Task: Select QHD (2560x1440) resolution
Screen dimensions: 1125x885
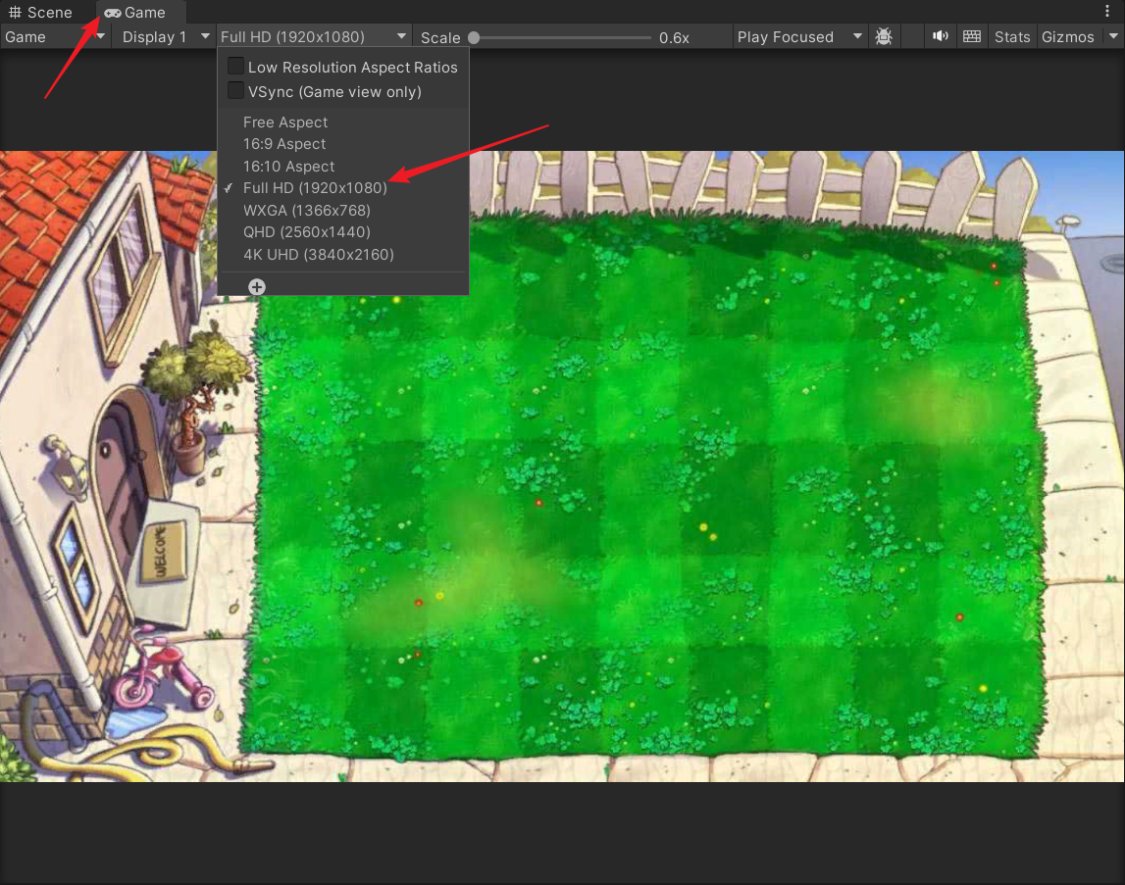Action: point(343,232)
